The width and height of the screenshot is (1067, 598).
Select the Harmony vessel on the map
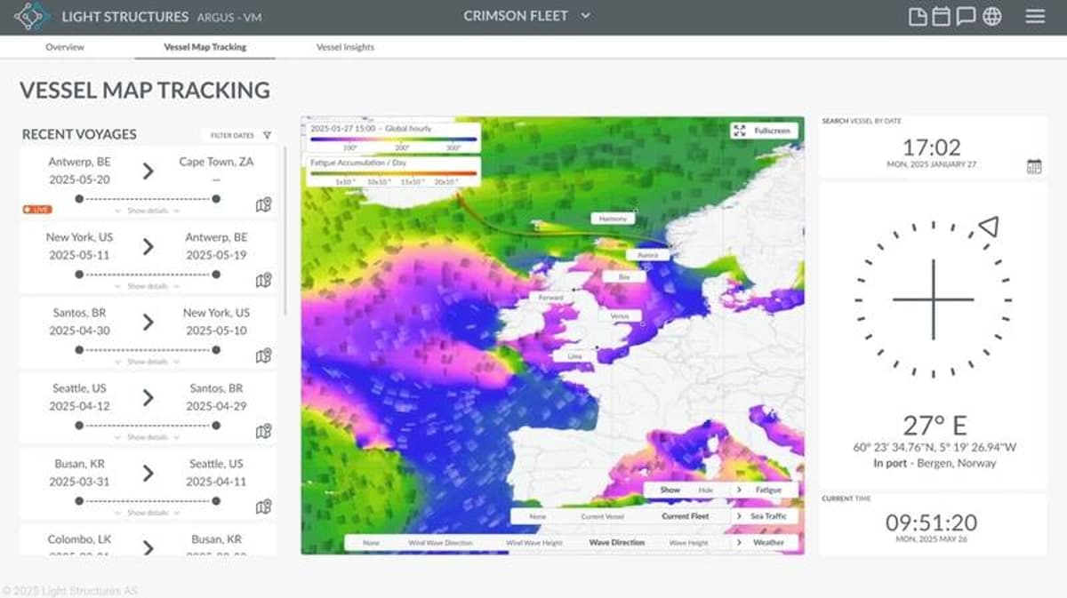click(612, 217)
